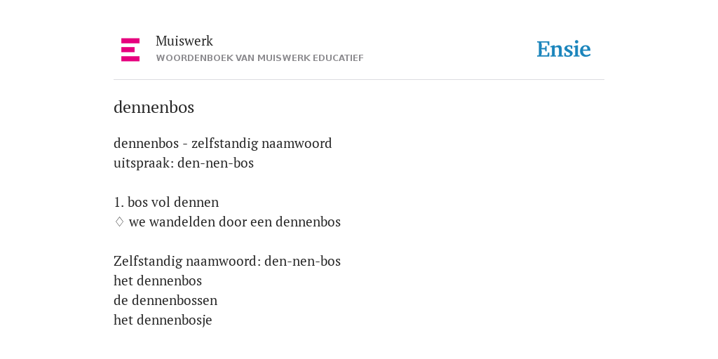Click the plural form 'de dennenbossen'

(165, 300)
